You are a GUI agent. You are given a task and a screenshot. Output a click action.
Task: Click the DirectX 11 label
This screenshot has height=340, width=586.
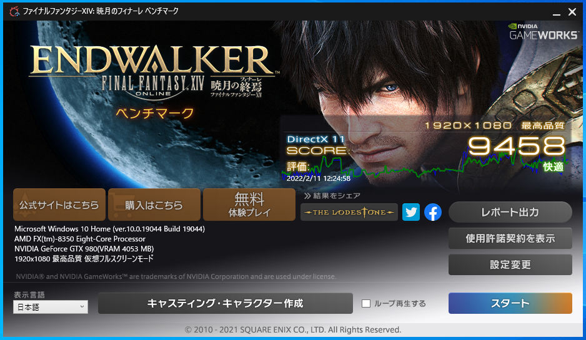click(x=315, y=139)
